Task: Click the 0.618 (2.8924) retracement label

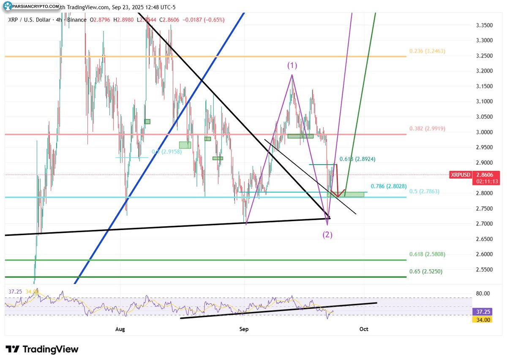Action: [357, 159]
